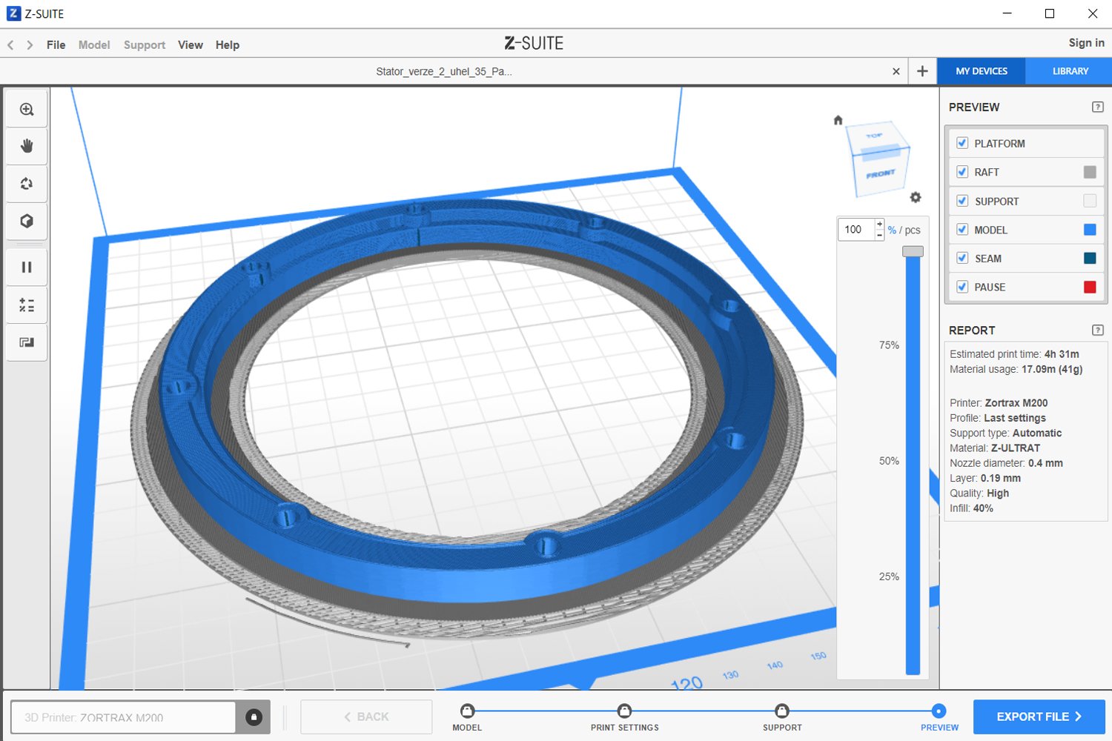Decrease layer percentage with down stepper
1112x741 pixels.
[x=879, y=235]
